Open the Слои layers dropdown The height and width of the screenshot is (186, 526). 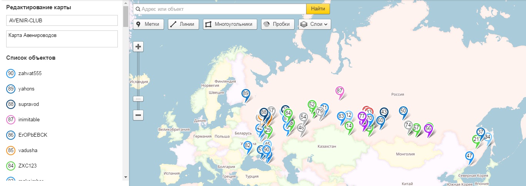pyautogui.click(x=315, y=24)
